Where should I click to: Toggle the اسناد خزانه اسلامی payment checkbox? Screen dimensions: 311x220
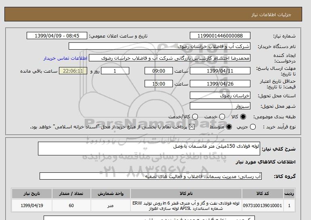click(192, 127)
